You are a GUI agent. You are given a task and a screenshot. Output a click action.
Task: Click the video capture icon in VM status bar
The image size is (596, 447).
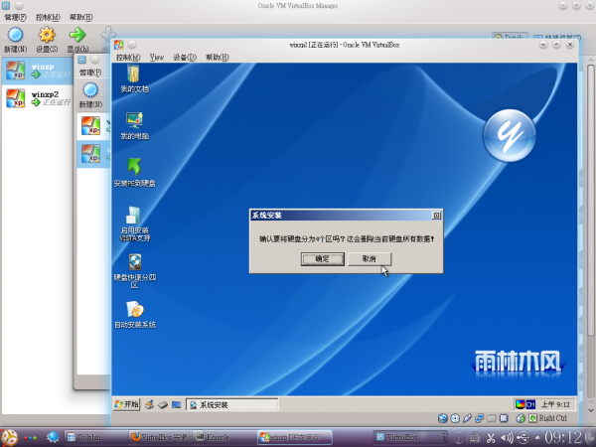[504, 418]
